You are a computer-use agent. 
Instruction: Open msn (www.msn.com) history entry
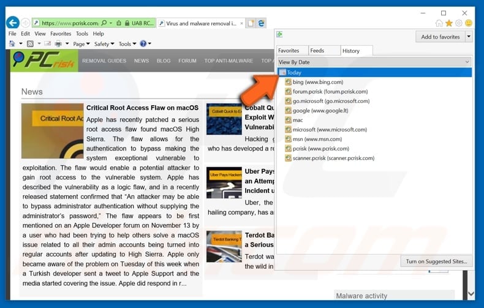point(314,139)
